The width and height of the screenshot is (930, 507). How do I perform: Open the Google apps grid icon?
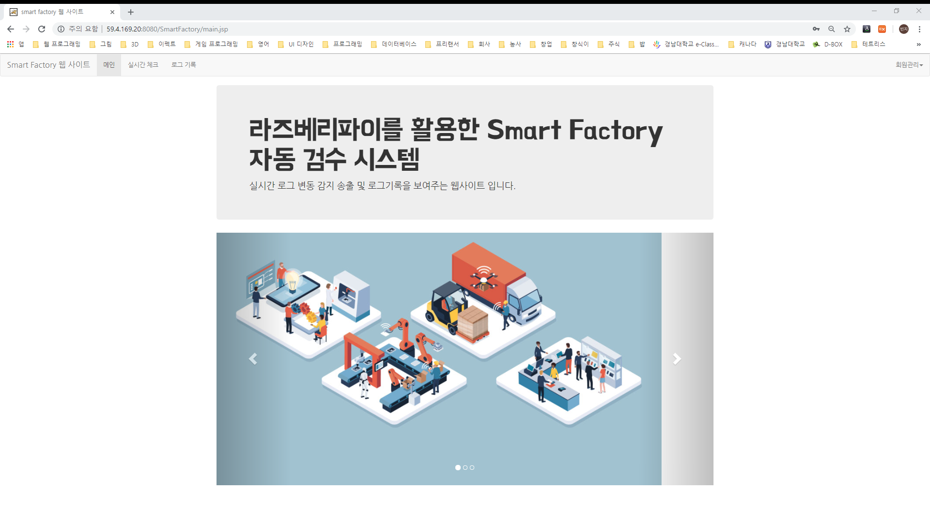(10, 44)
